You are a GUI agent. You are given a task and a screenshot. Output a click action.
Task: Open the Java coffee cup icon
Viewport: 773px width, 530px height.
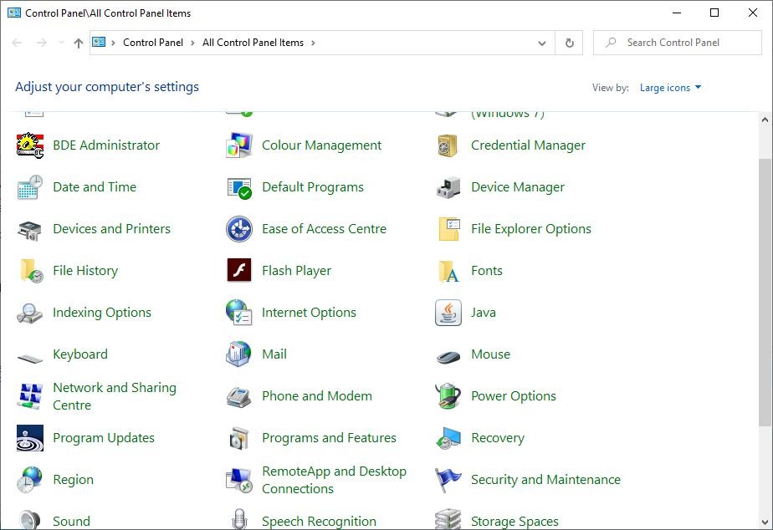coord(448,313)
